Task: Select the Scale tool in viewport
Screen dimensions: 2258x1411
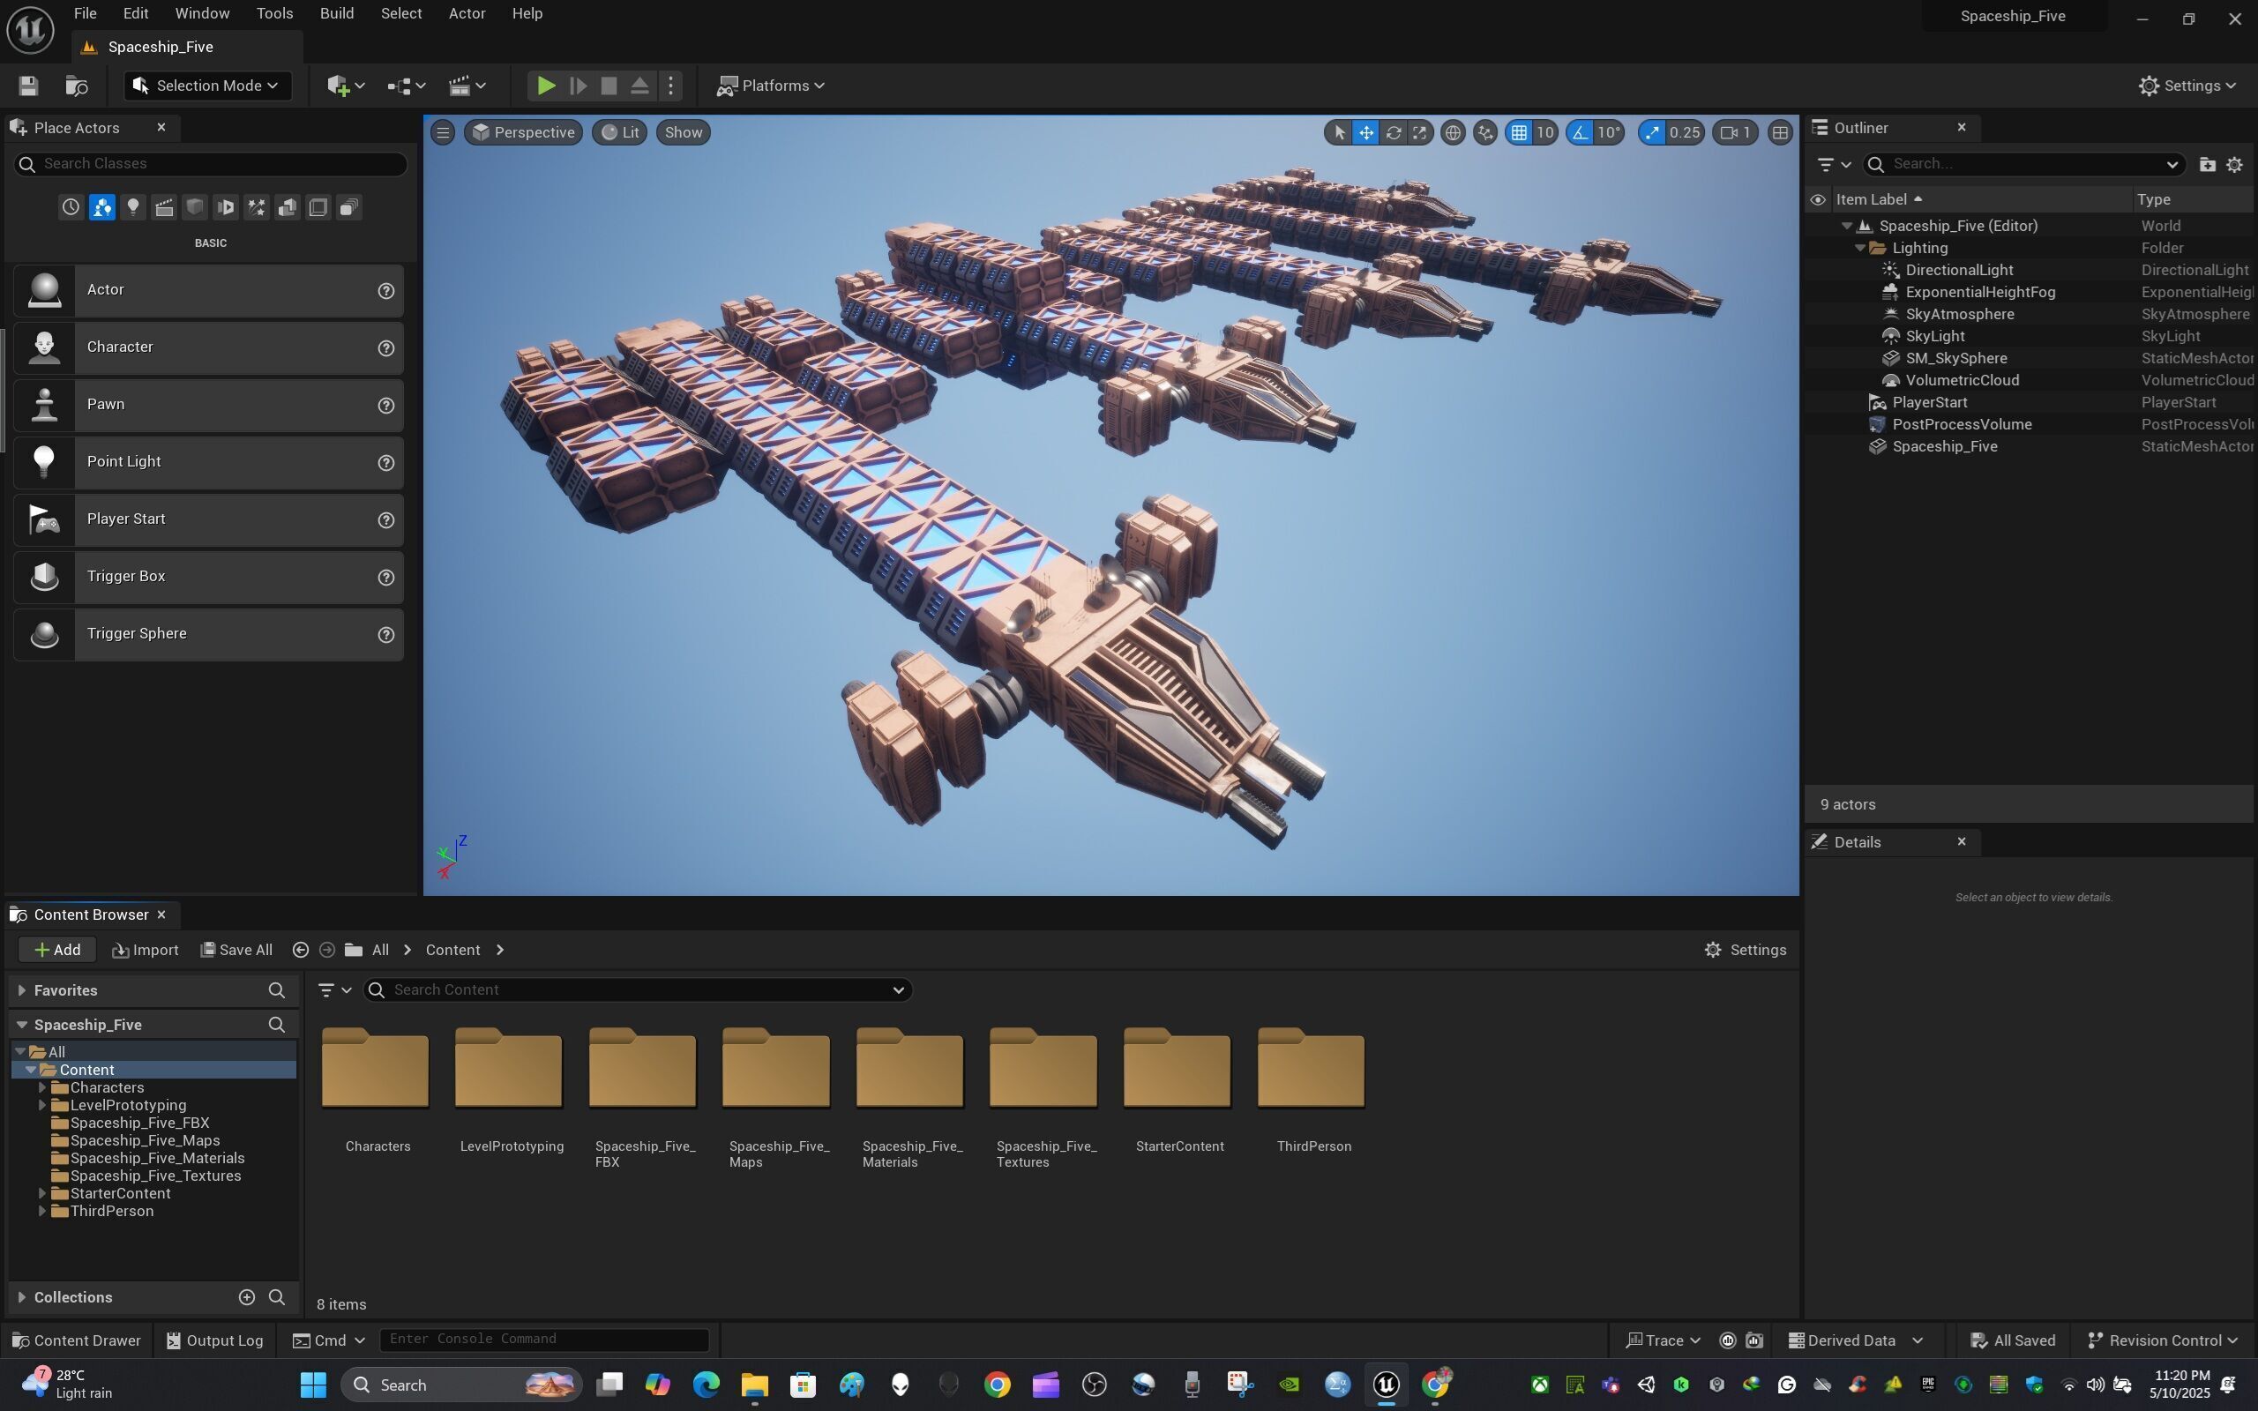Action: (1419, 132)
